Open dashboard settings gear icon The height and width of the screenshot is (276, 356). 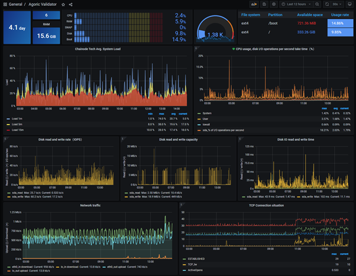(x=274, y=4)
